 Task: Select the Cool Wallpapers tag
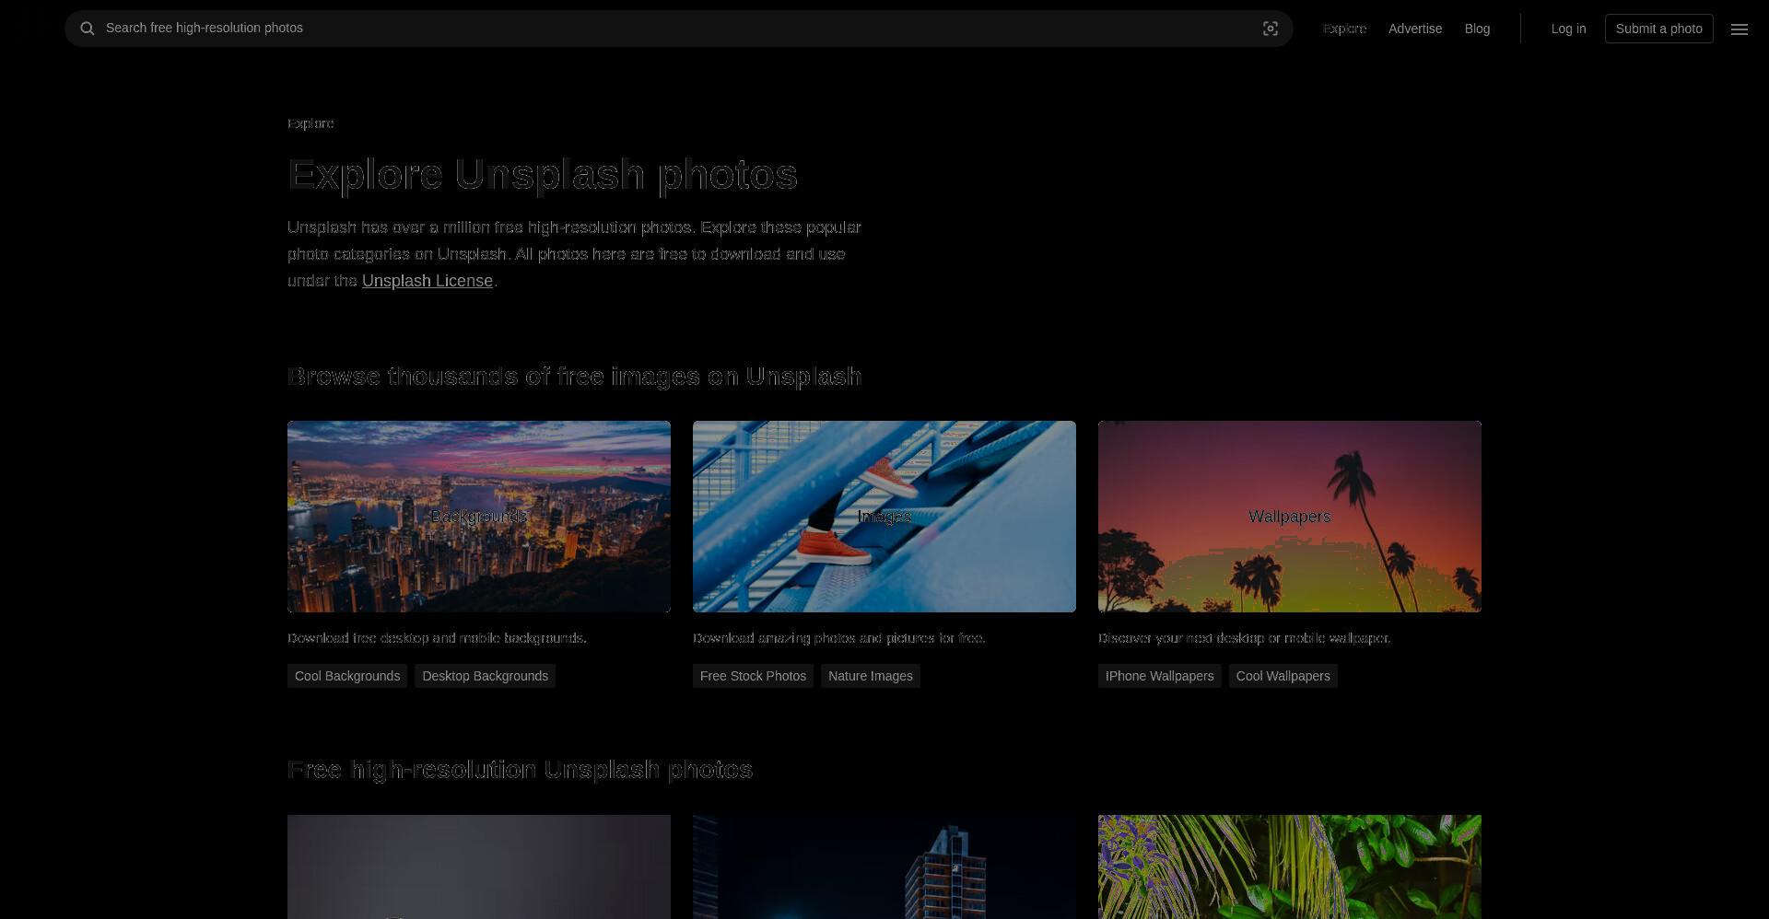coord(1283,676)
